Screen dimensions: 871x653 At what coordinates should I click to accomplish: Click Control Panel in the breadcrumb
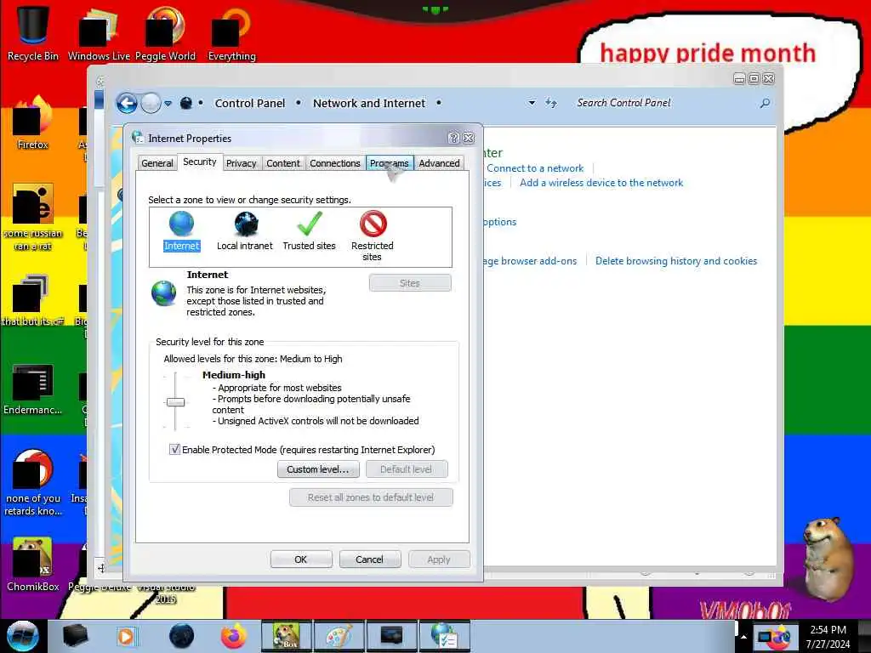click(x=250, y=103)
